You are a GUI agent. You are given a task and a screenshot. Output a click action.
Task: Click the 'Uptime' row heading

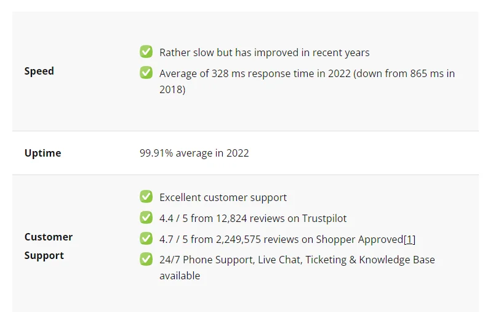(42, 153)
